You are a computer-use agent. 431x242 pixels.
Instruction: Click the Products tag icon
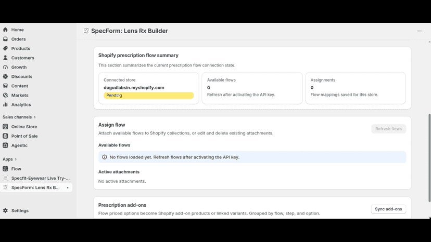pyautogui.click(x=5, y=48)
